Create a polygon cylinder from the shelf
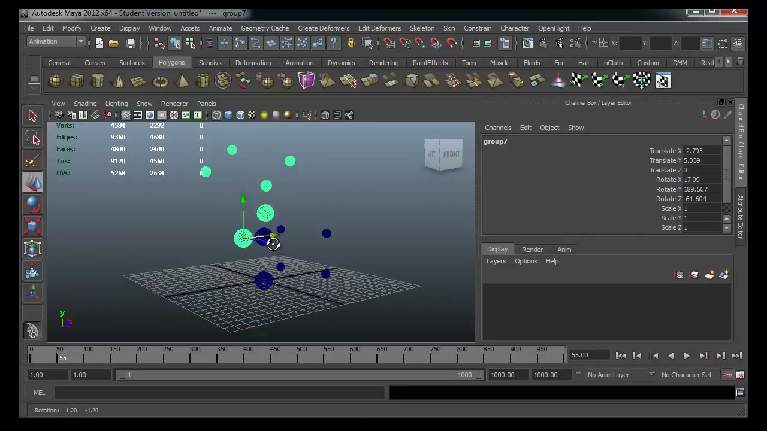The height and width of the screenshot is (431, 767). (x=98, y=81)
